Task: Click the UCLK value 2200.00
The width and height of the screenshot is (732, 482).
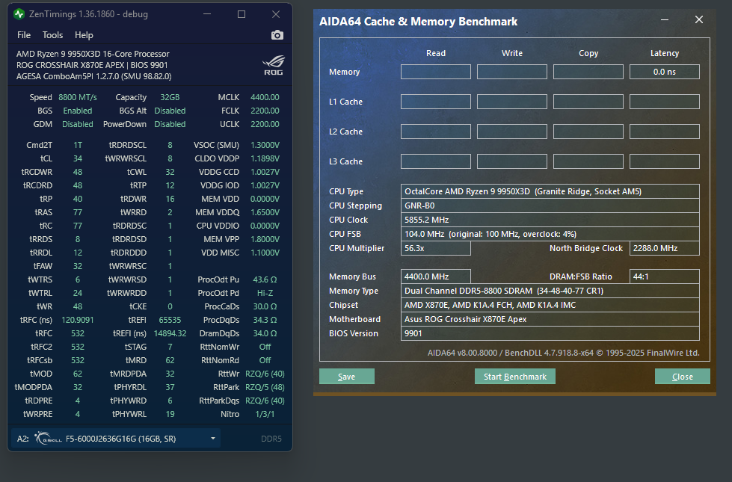Action: tap(265, 124)
